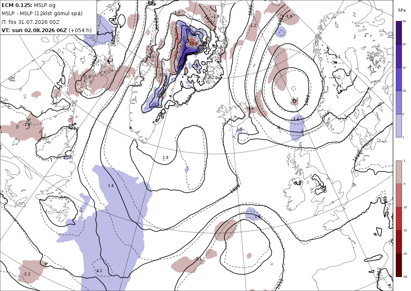Select the 15–25 hPa purple legend swatch
The image size is (411, 291).
[x=398, y=56]
